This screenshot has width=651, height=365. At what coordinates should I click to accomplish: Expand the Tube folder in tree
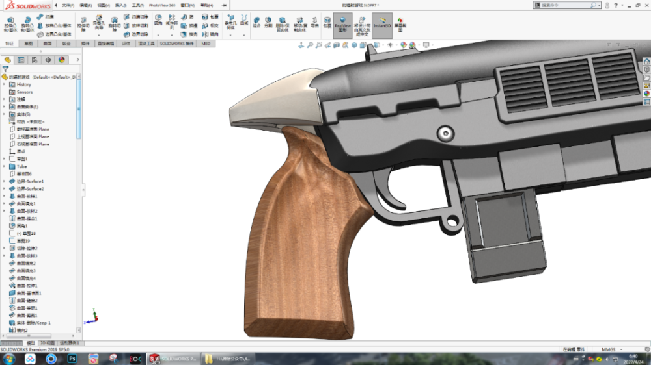4,166
